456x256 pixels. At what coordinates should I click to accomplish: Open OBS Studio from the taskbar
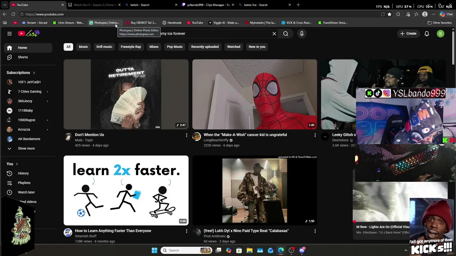[x=291, y=250]
